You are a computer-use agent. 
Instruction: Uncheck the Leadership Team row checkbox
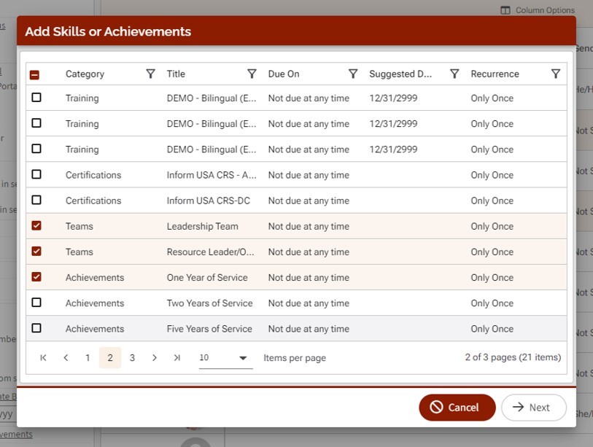click(x=36, y=226)
